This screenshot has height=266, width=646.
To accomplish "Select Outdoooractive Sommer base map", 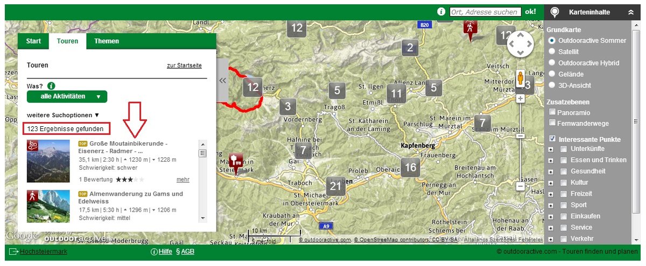I will click(x=551, y=40).
